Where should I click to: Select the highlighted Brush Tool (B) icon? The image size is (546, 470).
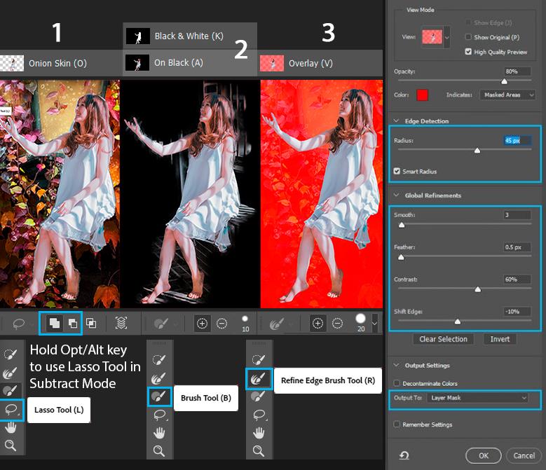coord(158,396)
